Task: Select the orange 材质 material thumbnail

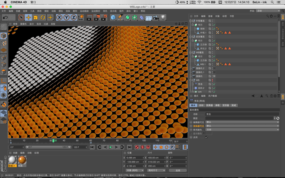Action: (22, 161)
